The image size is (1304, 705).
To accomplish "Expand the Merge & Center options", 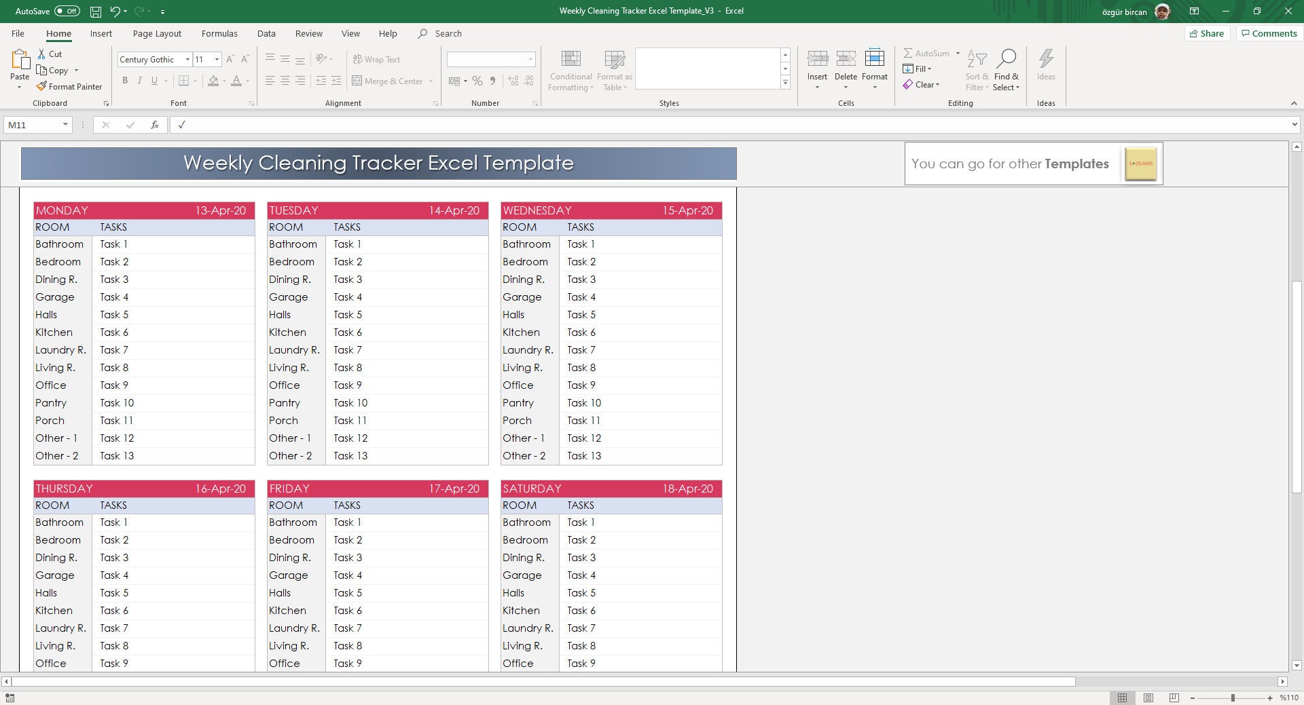I will [x=431, y=81].
